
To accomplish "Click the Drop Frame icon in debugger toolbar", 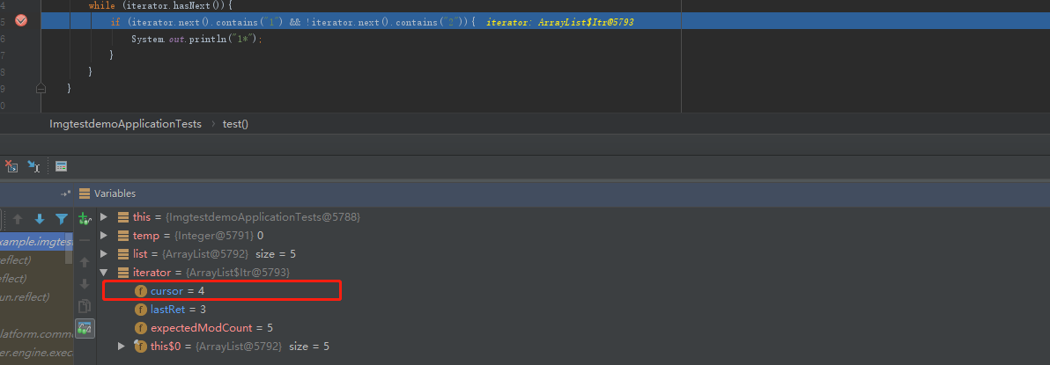I will pyautogui.click(x=11, y=165).
